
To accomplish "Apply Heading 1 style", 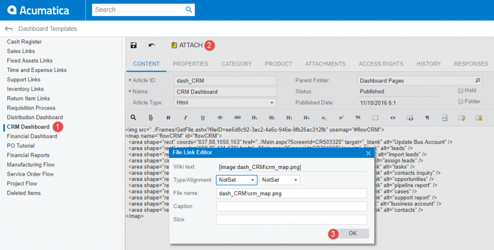I will (x=255, y=118).
